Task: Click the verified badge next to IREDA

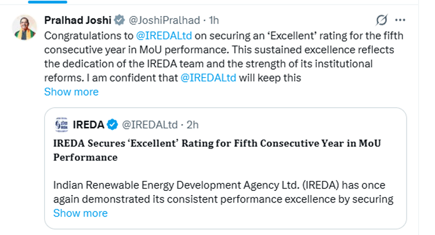Action: [x=113, y=124]
